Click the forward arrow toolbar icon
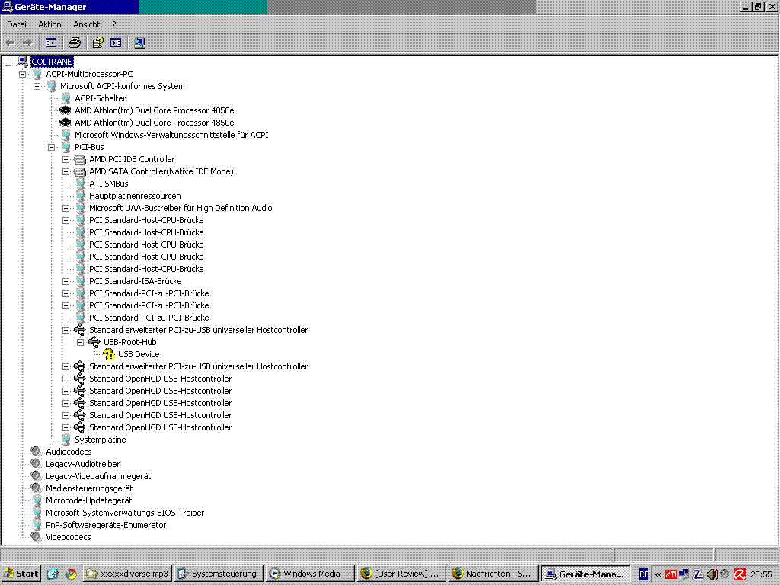The image size is (780, 585). [28, 43]
